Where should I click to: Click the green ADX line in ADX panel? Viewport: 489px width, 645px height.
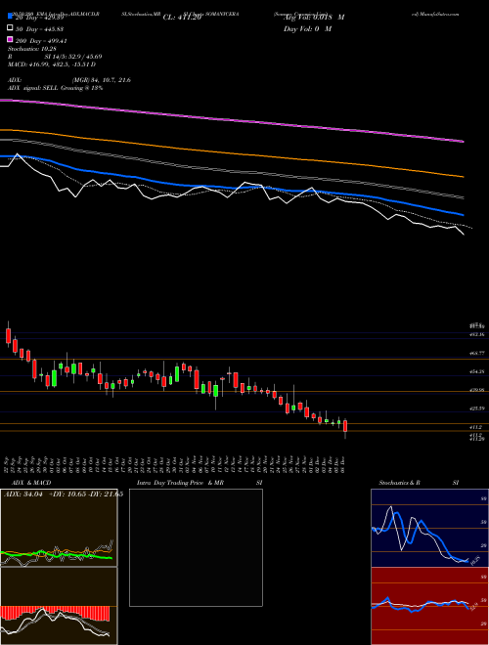[58, 554]
